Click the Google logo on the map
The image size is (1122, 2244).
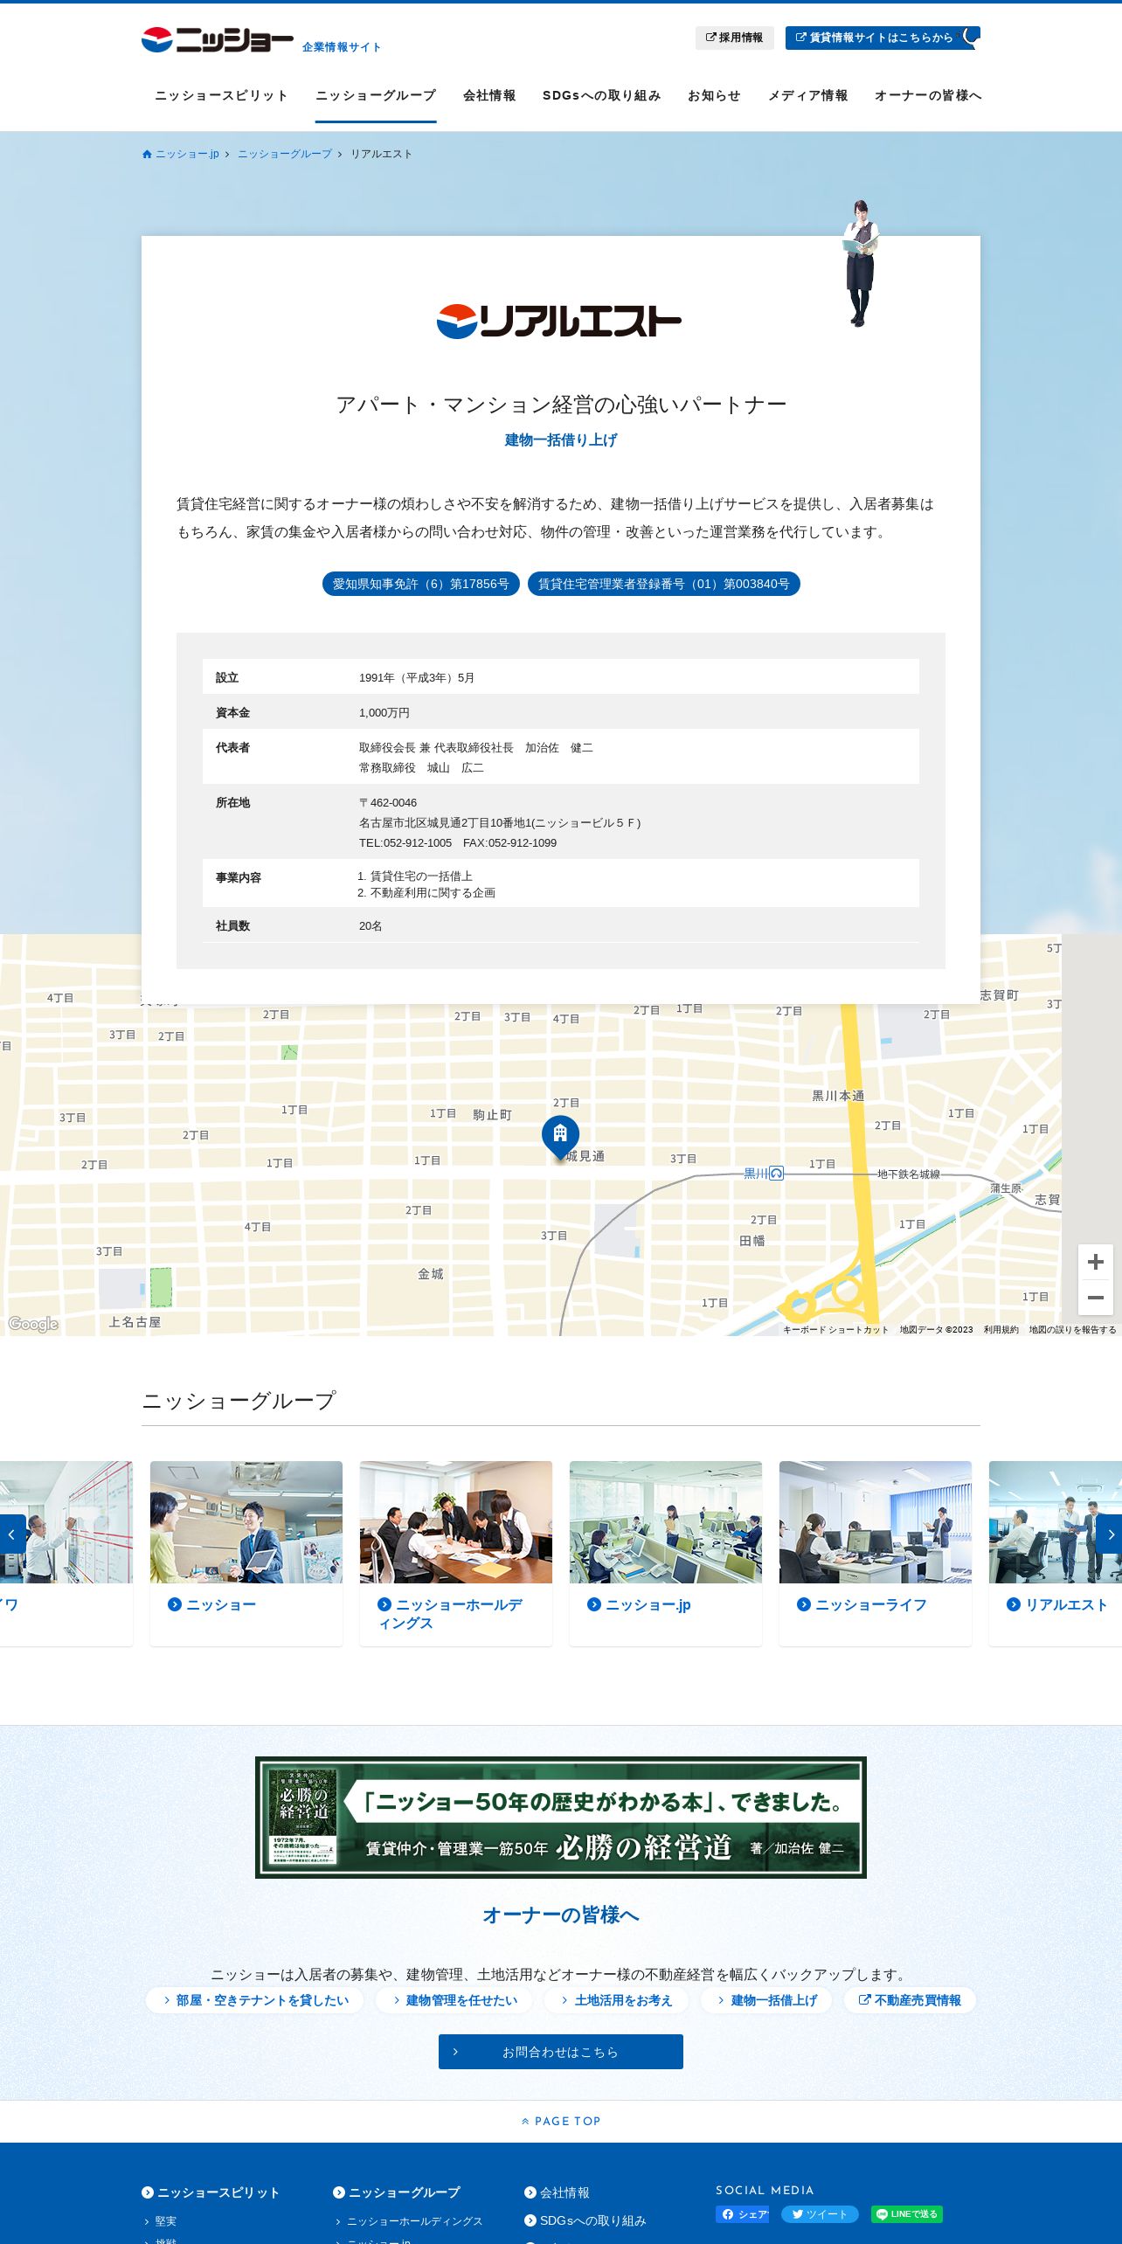[33, 1324]
